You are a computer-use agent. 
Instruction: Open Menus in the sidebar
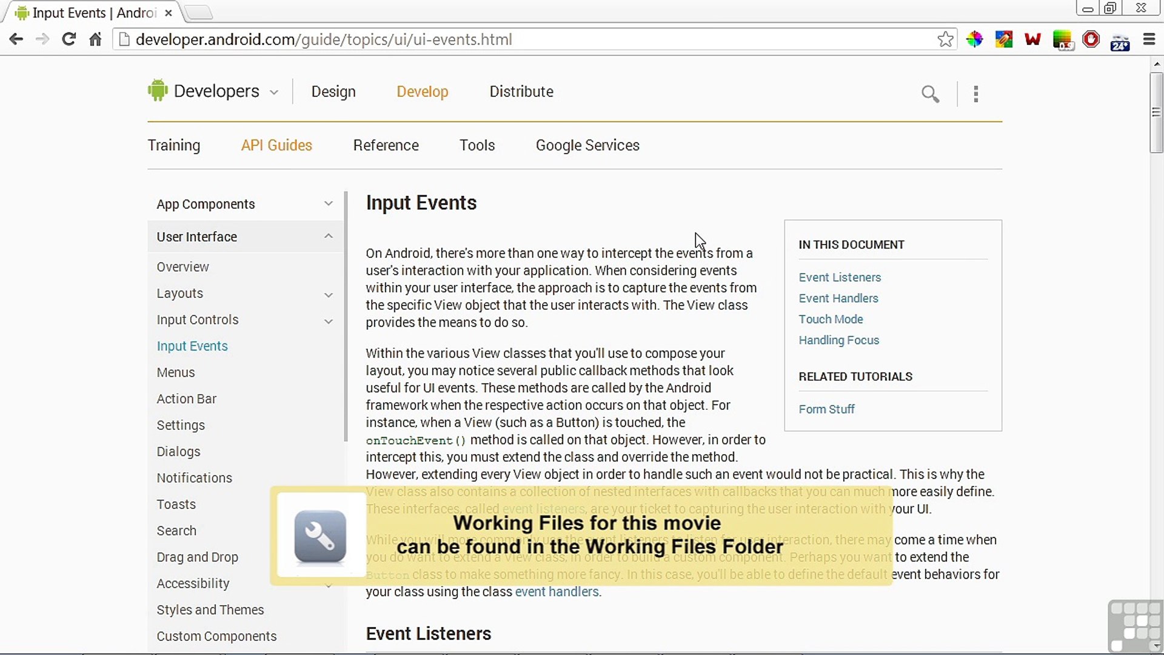coord(176,372)
